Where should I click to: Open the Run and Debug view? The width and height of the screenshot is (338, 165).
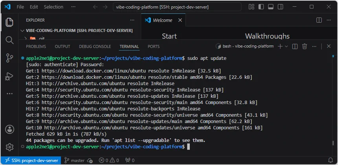tap(9, 76)
